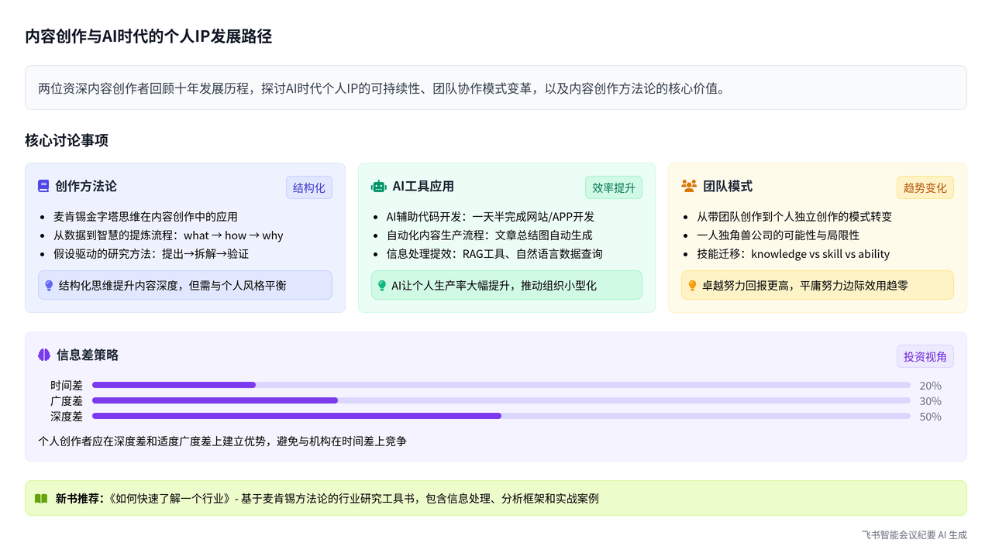Click the robot icon beside AI工具应用

tap(378, 186)
